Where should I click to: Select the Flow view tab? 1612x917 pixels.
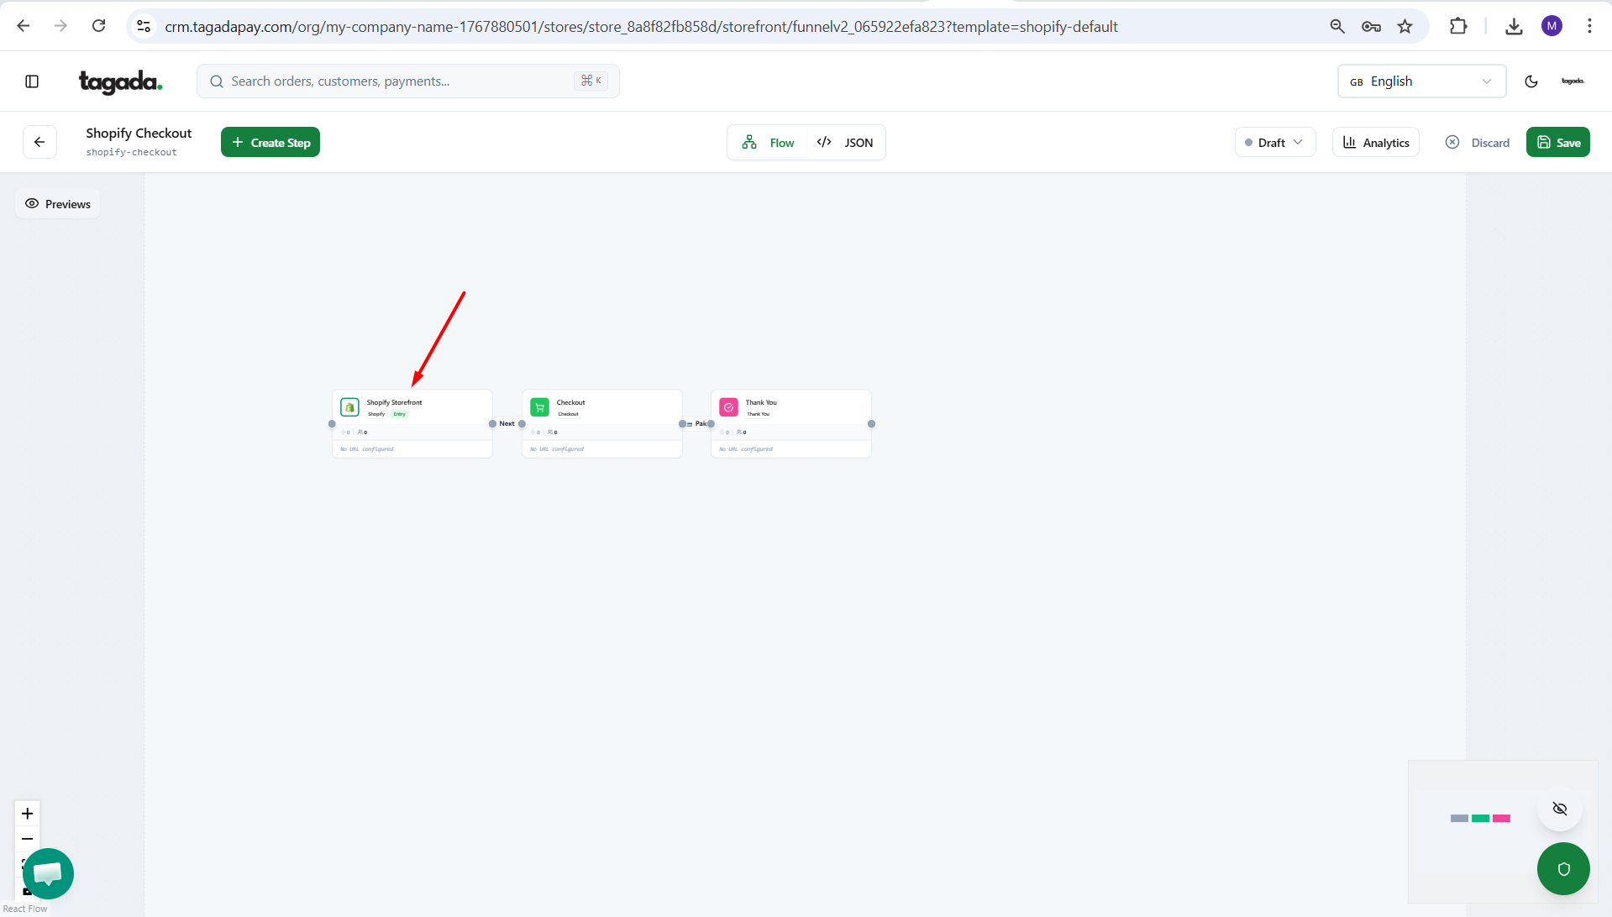point(768,143)
